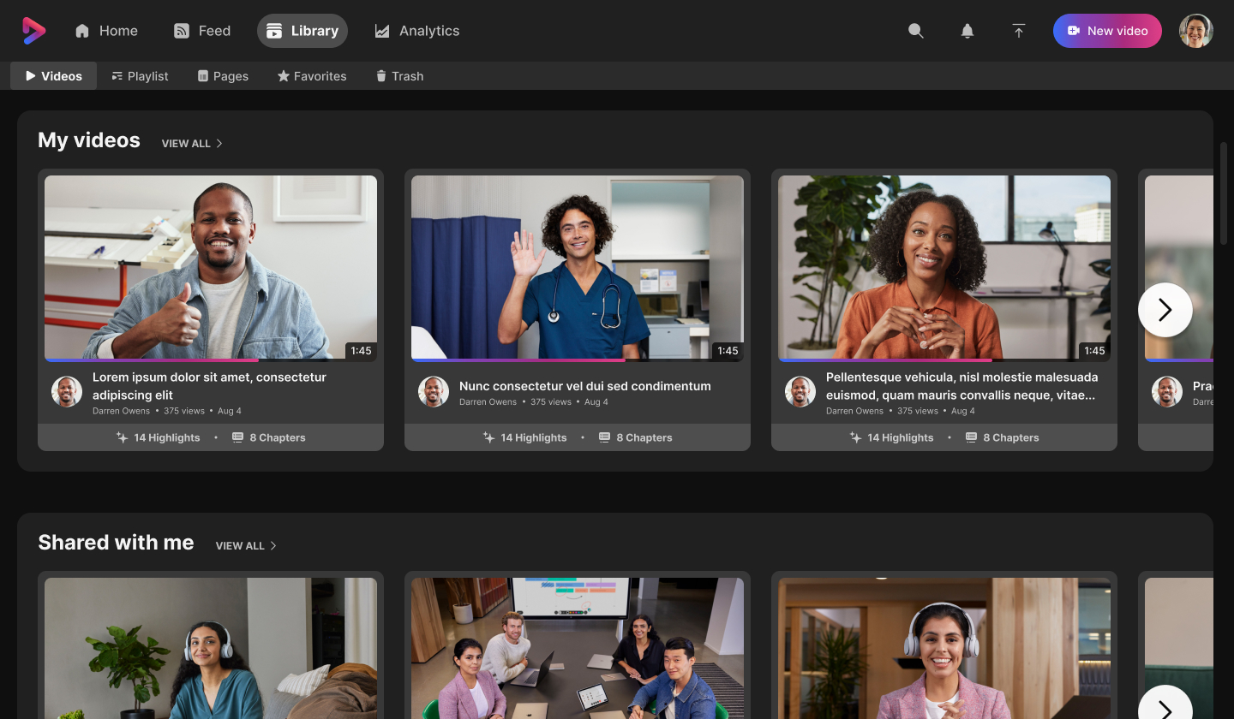Click sparkle Highlights icon on Nunc consectetur card

pyautogui.click(x=489, y=437)
